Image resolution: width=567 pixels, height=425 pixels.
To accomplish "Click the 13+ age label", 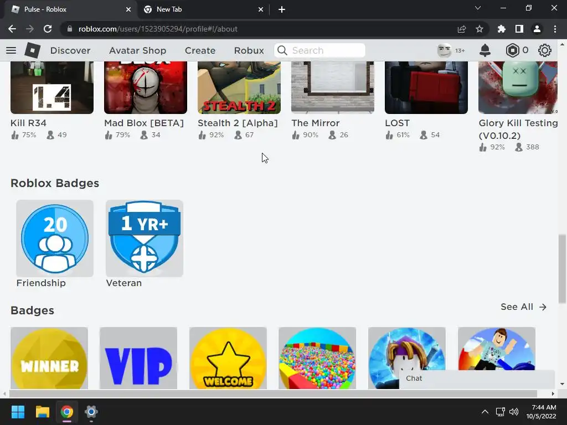I will pyautogui.click(x=460, y=50).
